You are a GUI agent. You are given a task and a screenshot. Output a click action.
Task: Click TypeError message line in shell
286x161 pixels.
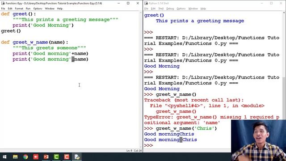[x=211, y=120]
